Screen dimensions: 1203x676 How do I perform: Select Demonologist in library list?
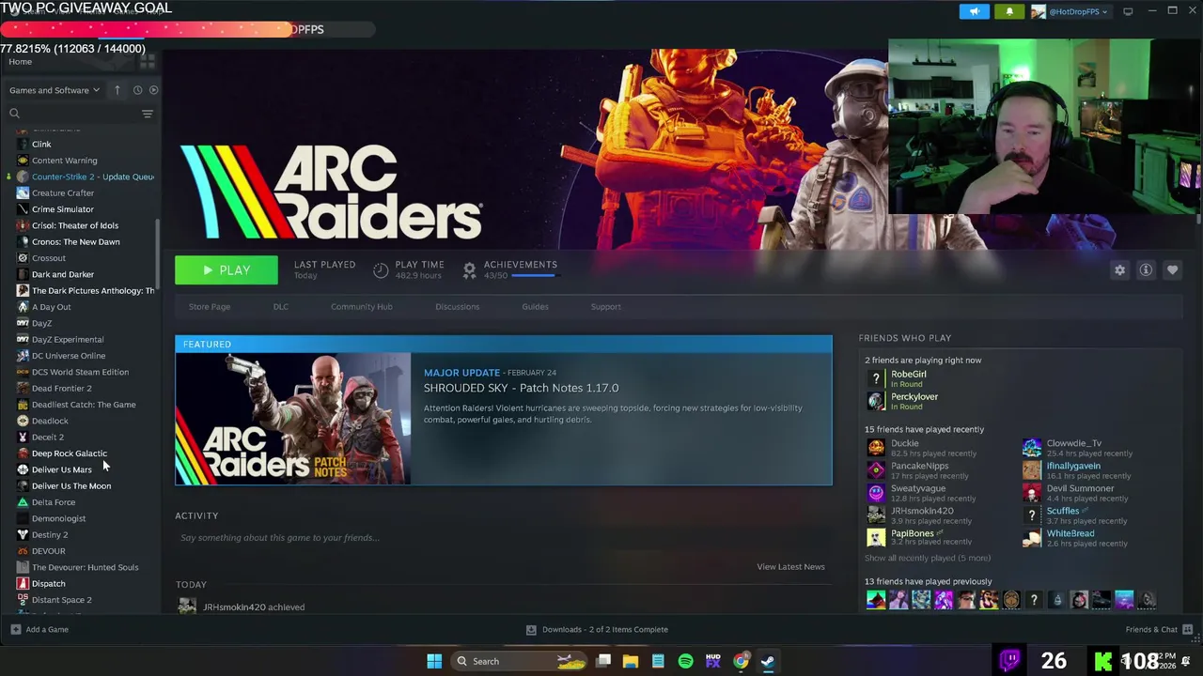click(58, 518)
